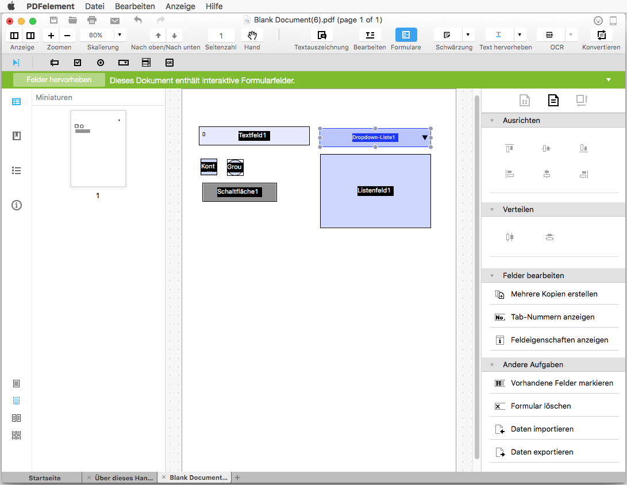Screen dimensions: 627x485
Task: Toggle right Anzeige panel view
Action: 30,36
